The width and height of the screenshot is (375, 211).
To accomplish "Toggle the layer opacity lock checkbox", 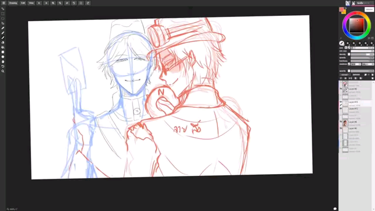I will pos(349,71).
